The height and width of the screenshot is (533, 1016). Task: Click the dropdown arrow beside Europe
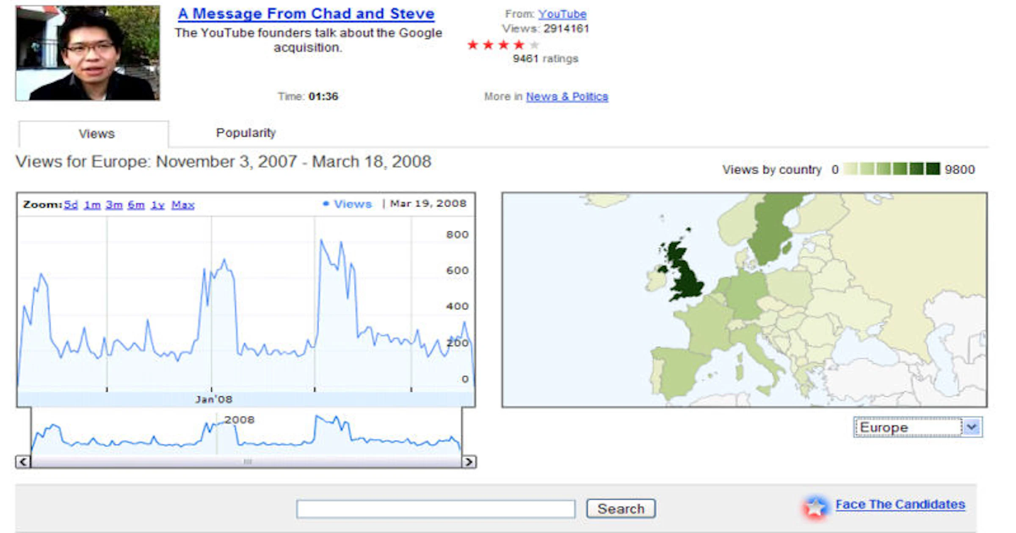pos(972,427)
